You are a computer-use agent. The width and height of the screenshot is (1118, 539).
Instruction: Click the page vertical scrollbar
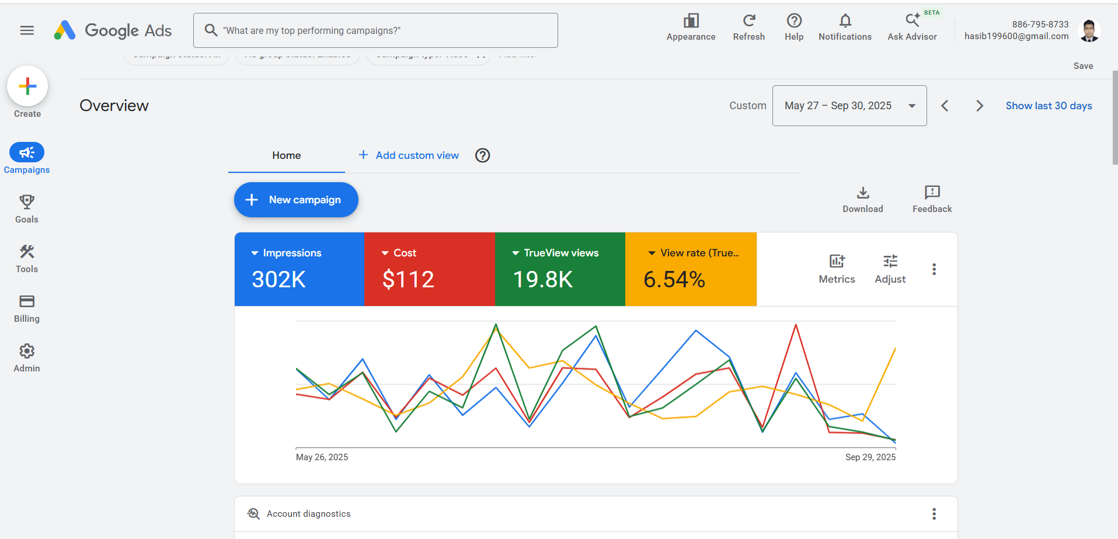click(1115, 117)
